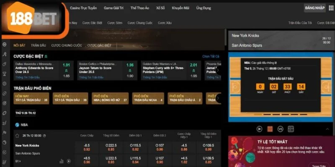This screenshot has width=335, height=167.
Task: Bet first-half U 109.5 at 0.85
Action: [208, 160]
